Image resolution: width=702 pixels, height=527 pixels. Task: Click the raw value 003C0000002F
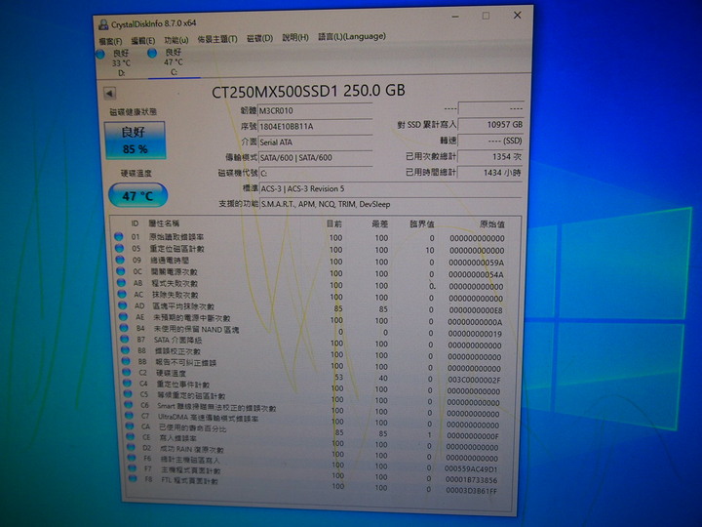click(x=474, y=380)
